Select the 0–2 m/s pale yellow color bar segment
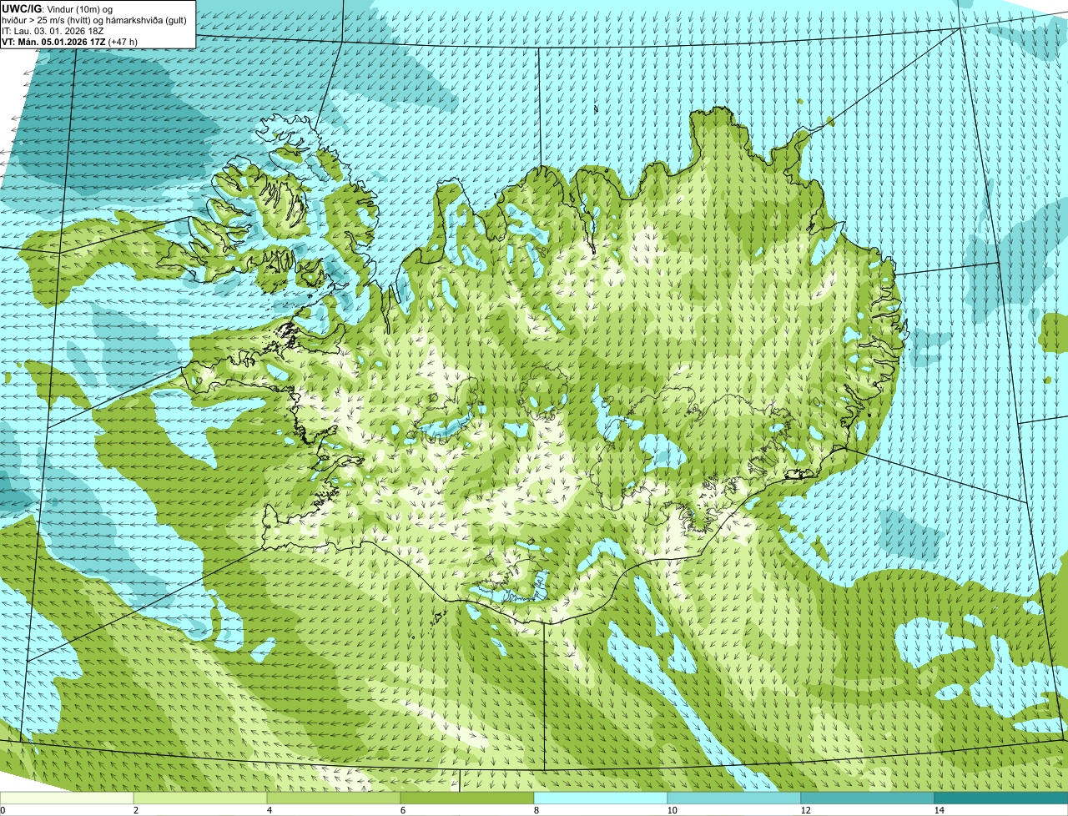Viewport: 1068px width, 816px height. 67,798
